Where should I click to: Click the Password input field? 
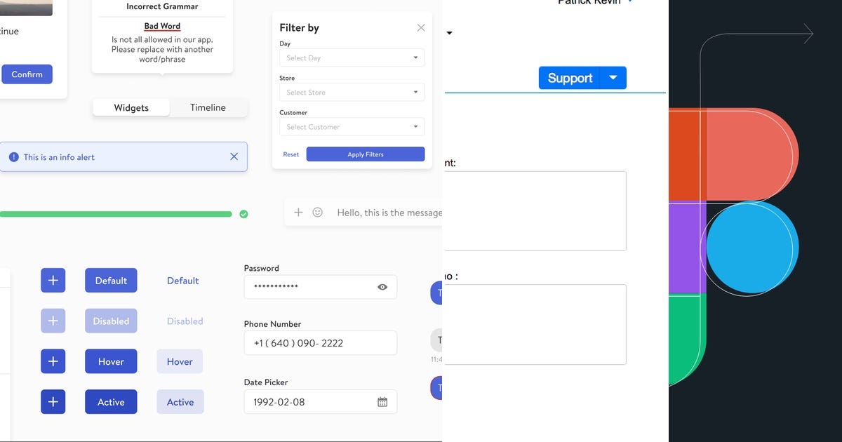pyautogui.click(x=320, y=287)
